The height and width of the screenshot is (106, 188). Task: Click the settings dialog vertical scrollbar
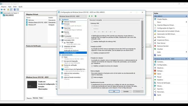pyautogui.click(x=142, y=40)
